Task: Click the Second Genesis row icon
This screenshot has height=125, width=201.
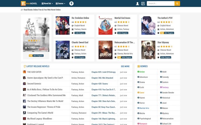Action: (x=24, y=84)
